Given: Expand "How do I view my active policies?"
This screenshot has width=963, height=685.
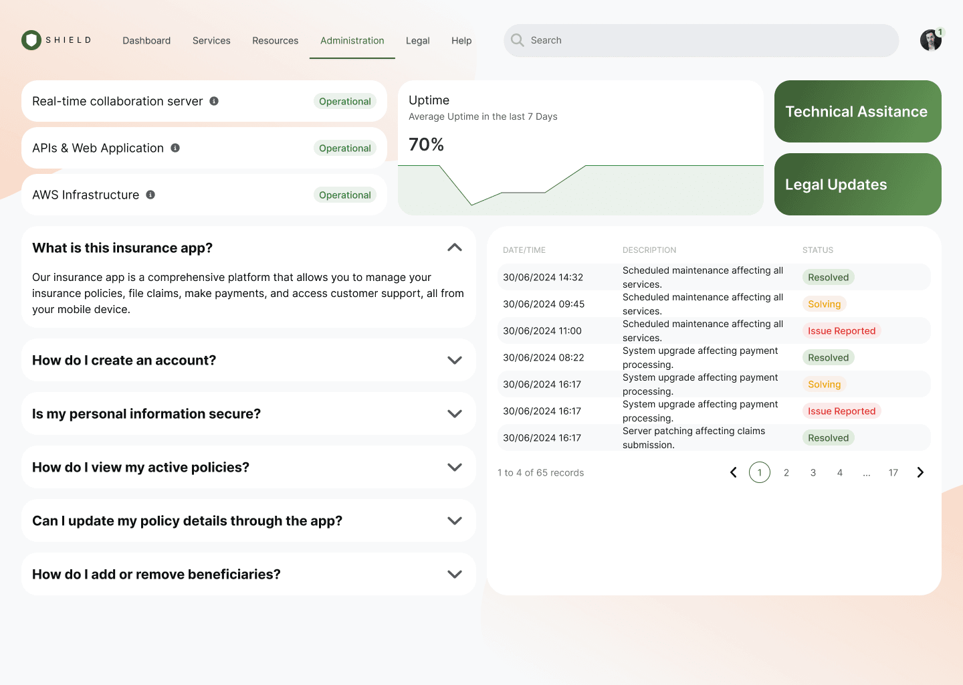Looking at the screenshot, I should tap(455, 467).
